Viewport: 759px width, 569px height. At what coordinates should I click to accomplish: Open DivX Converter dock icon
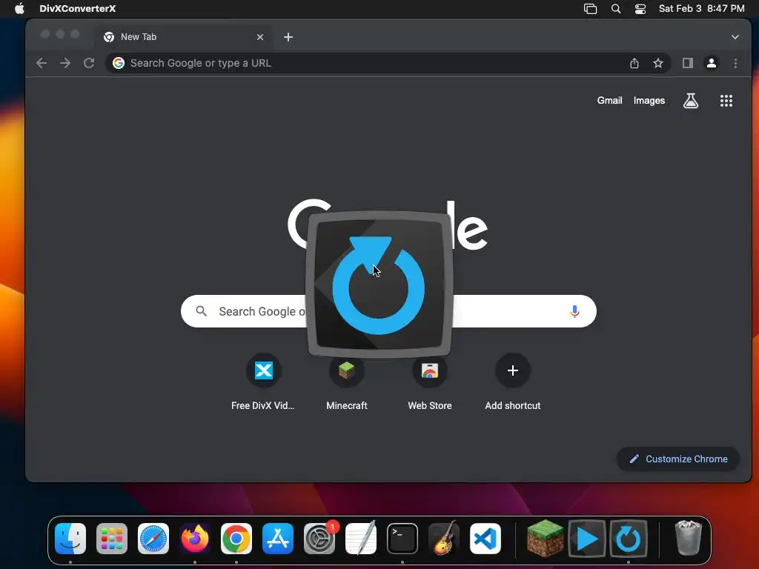point(629,539)
